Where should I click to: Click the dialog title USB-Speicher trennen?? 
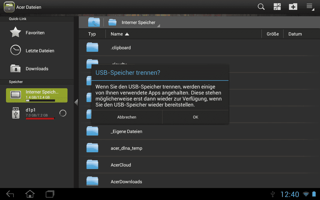click(x=128, y=73)
